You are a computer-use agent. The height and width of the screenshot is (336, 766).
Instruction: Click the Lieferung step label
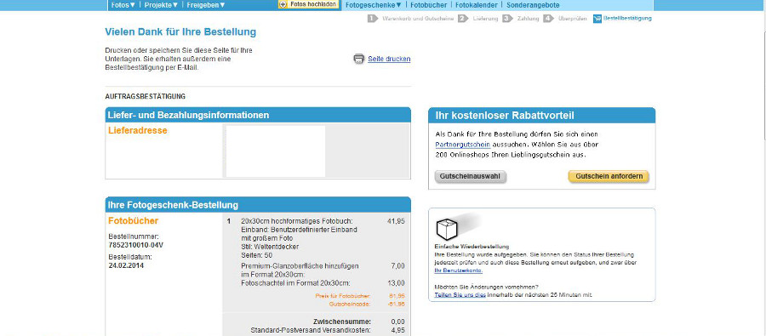485,19
